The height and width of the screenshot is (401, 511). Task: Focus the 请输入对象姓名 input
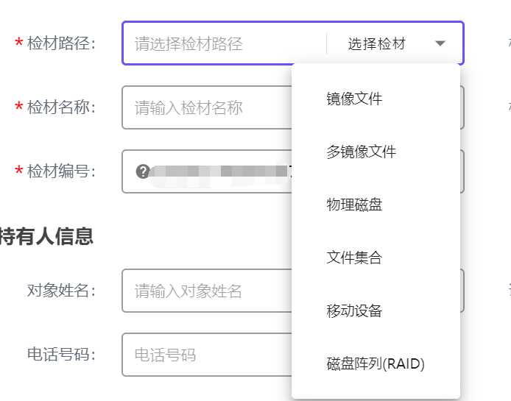207,291
